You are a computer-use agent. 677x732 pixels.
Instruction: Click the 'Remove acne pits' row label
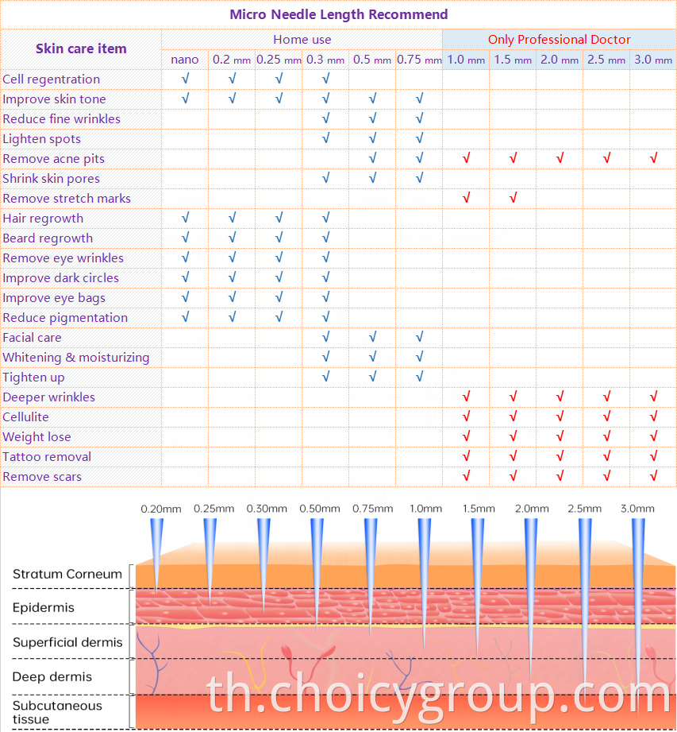click(54, 159)
